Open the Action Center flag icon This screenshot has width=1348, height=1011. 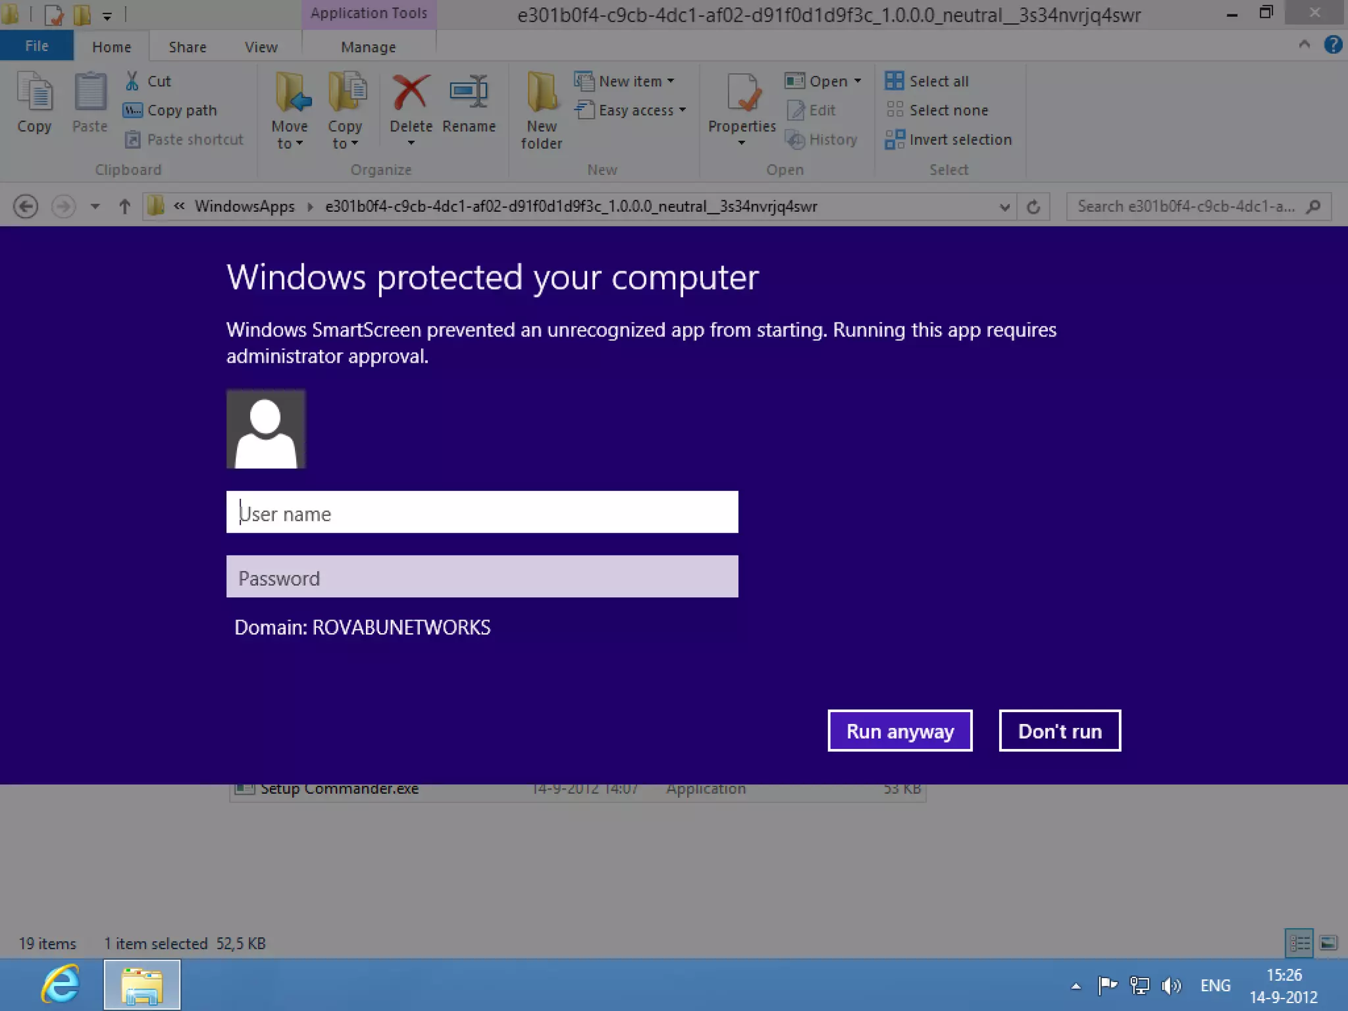(x=1108, y=985)
